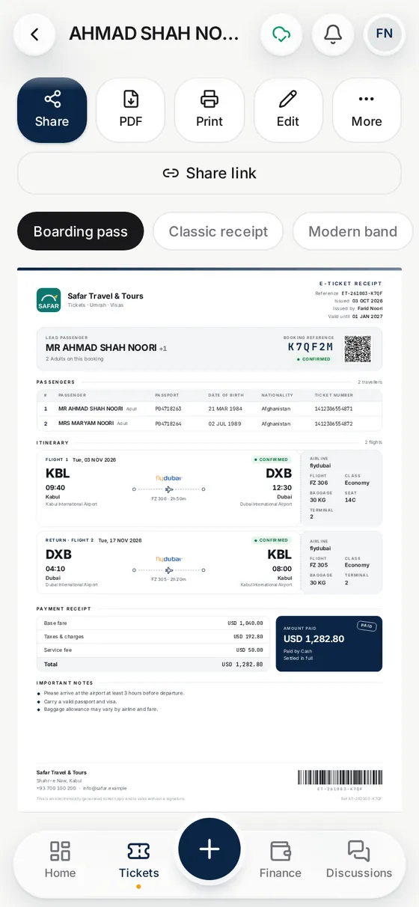
Task: Tap the cloud sync status icon
Action: 281,34
